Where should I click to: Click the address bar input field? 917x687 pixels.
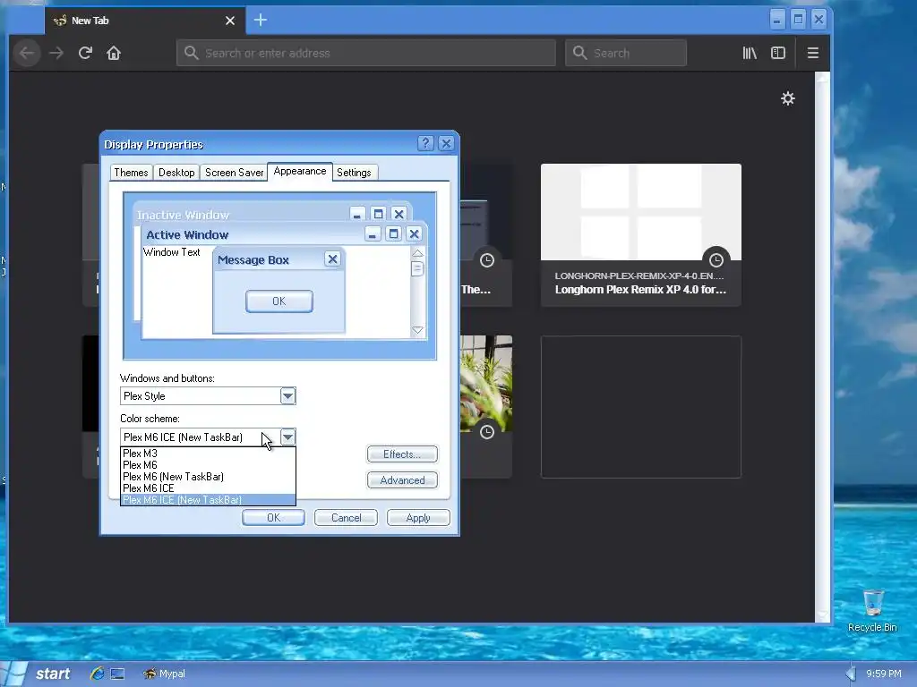366,53
